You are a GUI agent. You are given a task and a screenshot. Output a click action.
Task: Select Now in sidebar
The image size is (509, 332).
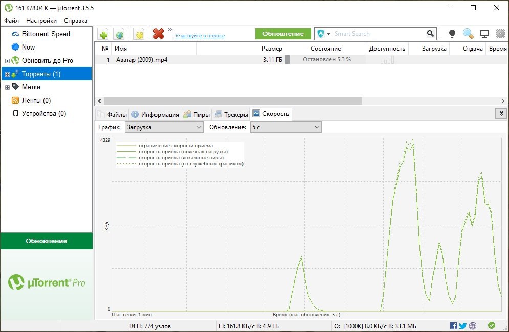tap(28, 47)
